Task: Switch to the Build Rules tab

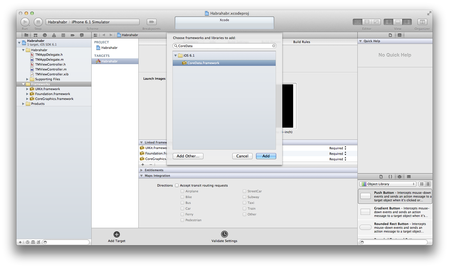Action: pos(301,42)
